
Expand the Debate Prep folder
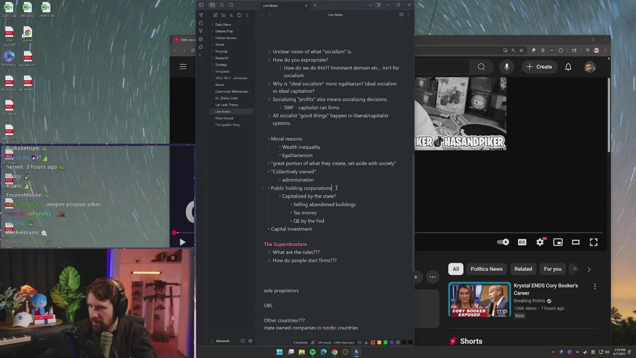coord(213,31)
